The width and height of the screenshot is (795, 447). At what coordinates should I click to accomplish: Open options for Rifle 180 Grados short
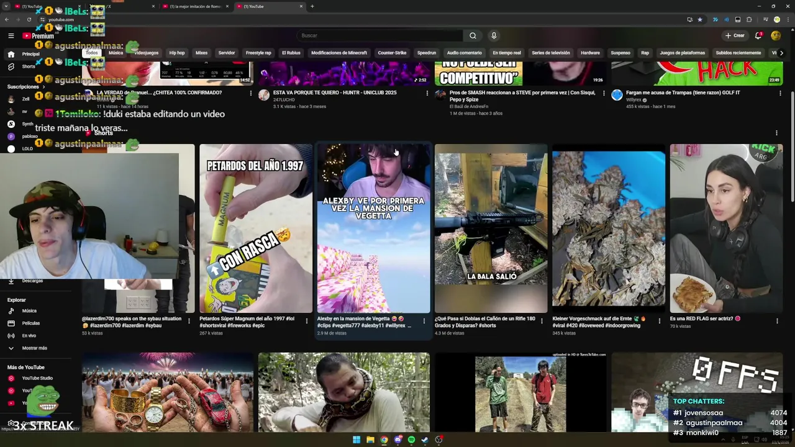point(542,321)
